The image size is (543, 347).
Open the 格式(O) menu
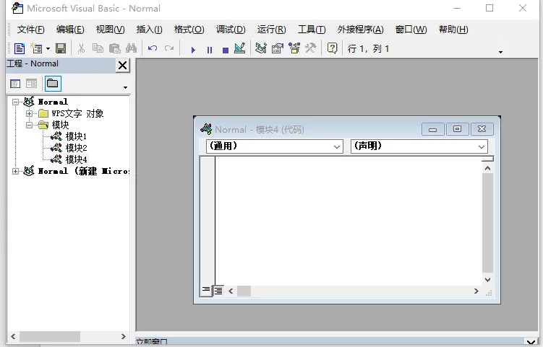pyautogui.click(x=189, y=30)
